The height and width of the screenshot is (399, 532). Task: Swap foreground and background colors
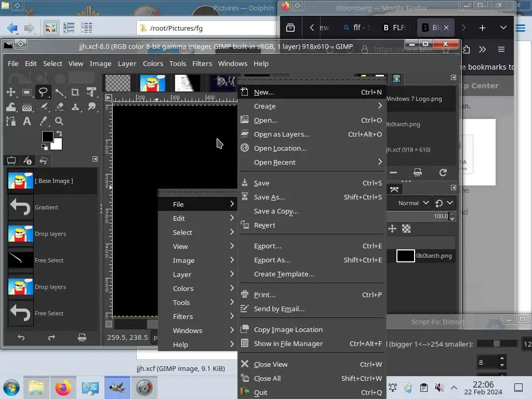59,134
